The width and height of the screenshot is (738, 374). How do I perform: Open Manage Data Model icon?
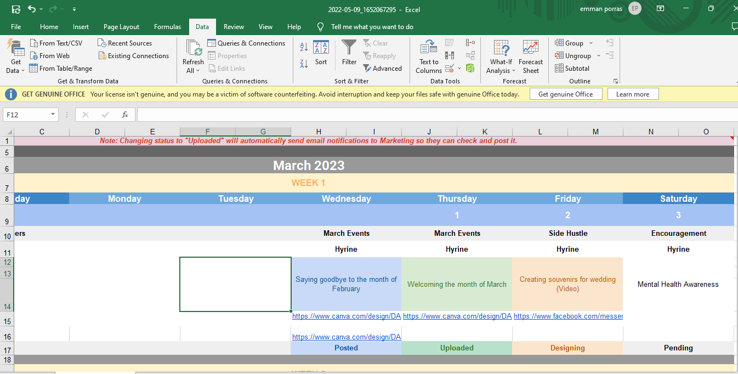click(x=470, y=68)
